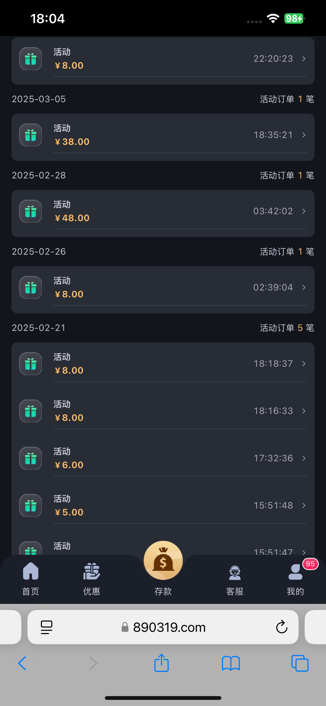Screen dimensions: 326x706
Task: Tap gift icon of 22:20:23 activity
Action: pos(31,59)
